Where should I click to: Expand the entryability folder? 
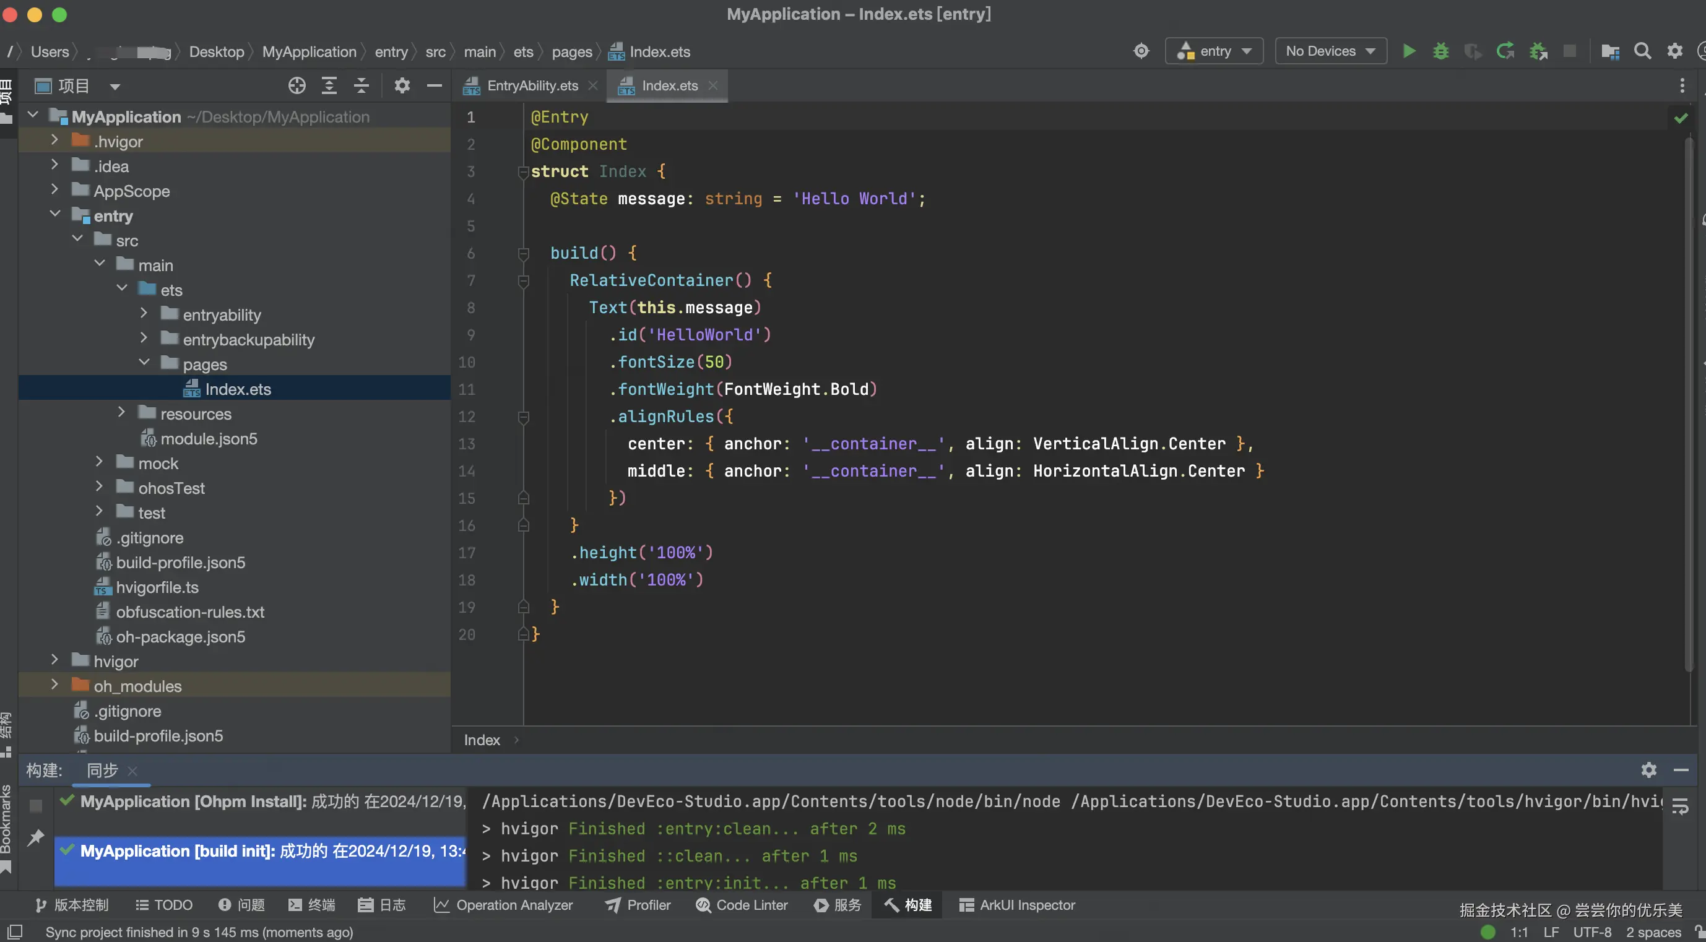pos(143,313)
